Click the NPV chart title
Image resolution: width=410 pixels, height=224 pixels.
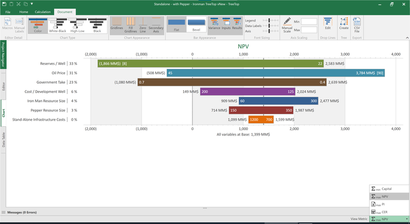coord(243,46)
